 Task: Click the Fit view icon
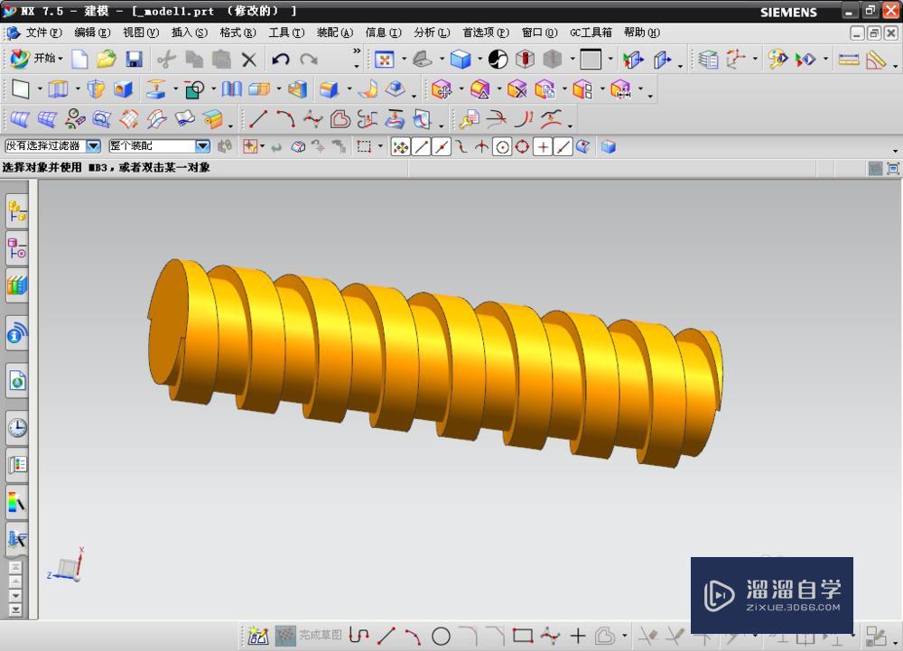tap(384, 59)
